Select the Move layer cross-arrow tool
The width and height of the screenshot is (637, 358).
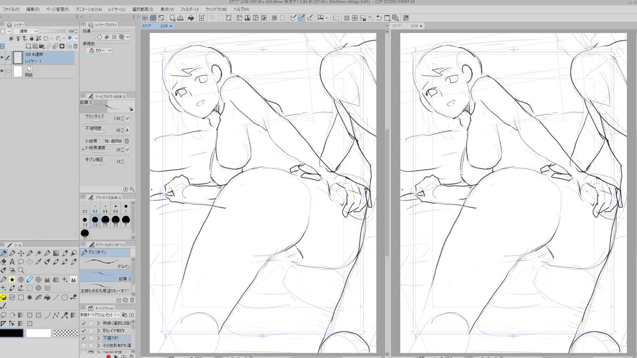click(x=21, y=253)
